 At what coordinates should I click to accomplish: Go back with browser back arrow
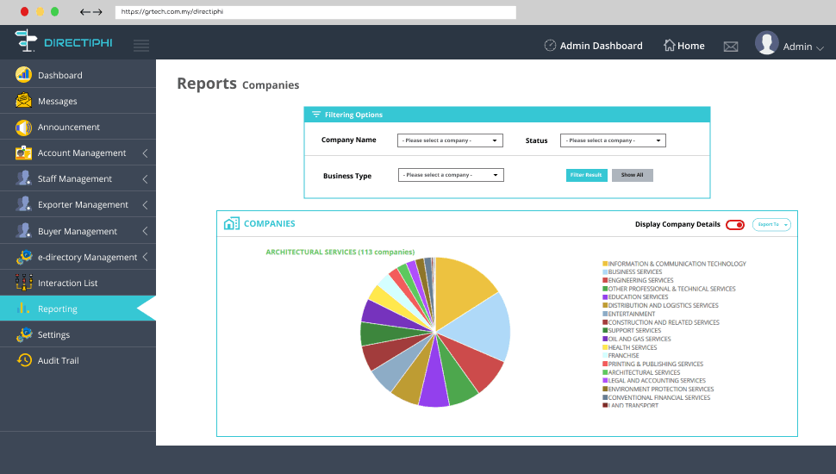84,12
